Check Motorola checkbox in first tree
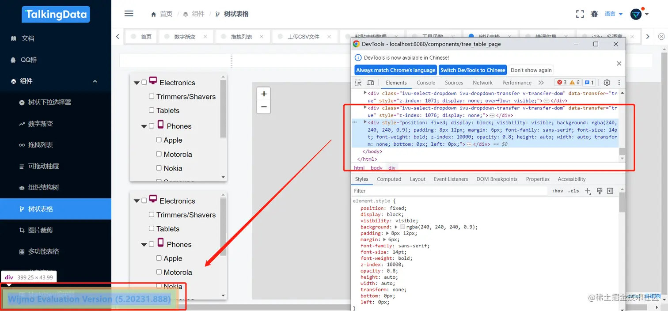The width and height of the screenshot is (668, 311). [x=159, y=154]
